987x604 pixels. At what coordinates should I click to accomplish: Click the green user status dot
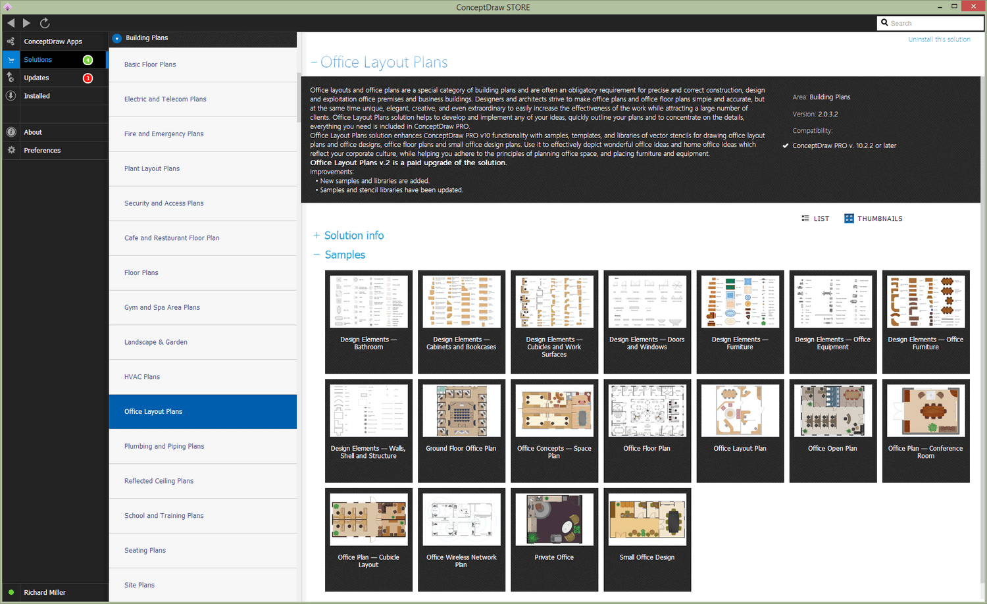click(11, 592)
